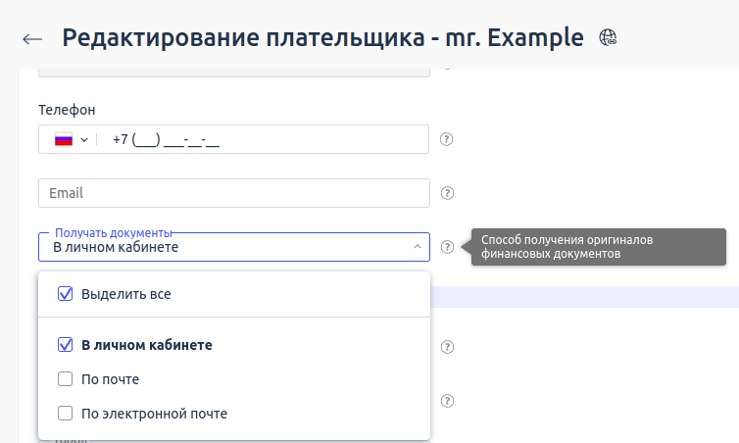Check the По почте checkbox
The image size is (739, 443).
pos(65,379)
